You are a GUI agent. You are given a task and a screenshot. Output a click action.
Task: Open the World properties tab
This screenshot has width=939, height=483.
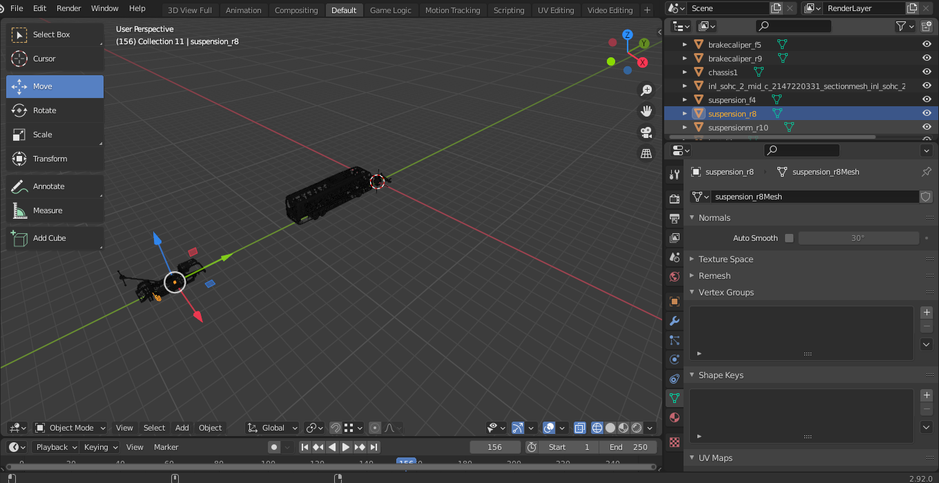[675, 277]
